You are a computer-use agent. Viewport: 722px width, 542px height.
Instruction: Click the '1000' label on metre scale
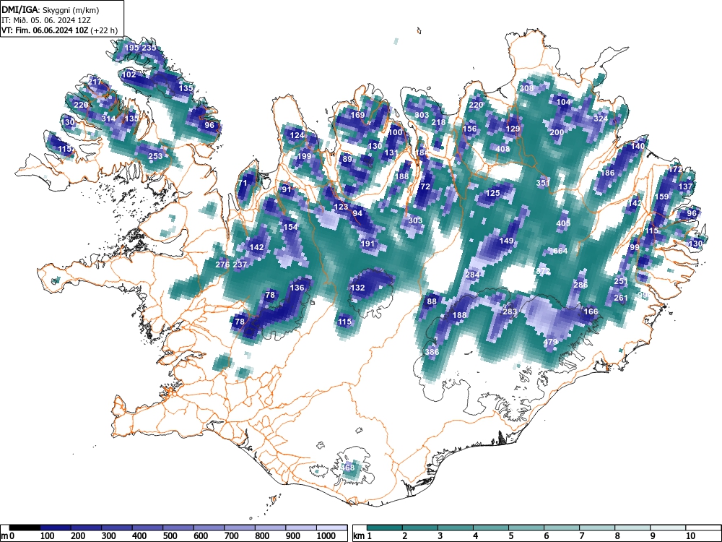coord(326,536)
